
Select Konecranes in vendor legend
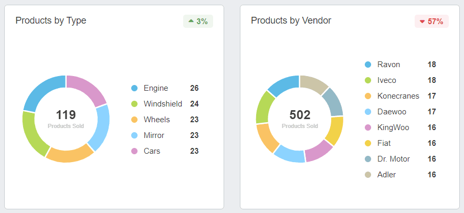[398, 96]
